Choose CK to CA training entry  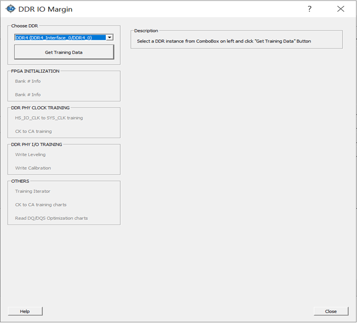tap(33, 131)
